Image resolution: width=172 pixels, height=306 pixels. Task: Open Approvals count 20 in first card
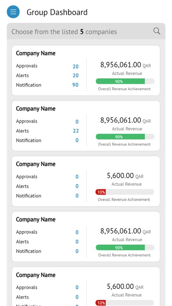click(x=75, y=67)
